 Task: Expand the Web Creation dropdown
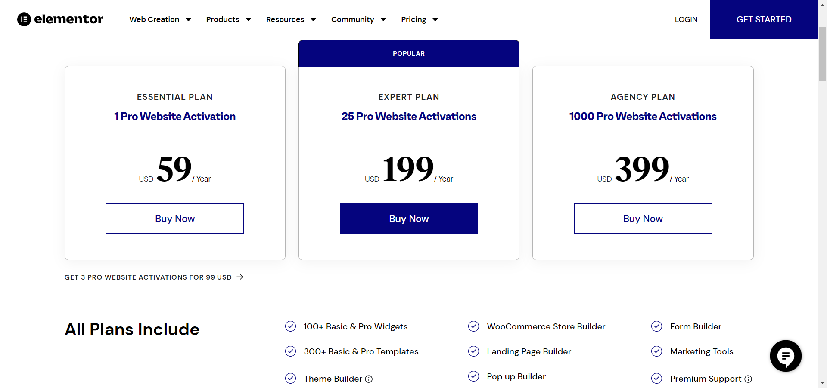click(160, 19)
